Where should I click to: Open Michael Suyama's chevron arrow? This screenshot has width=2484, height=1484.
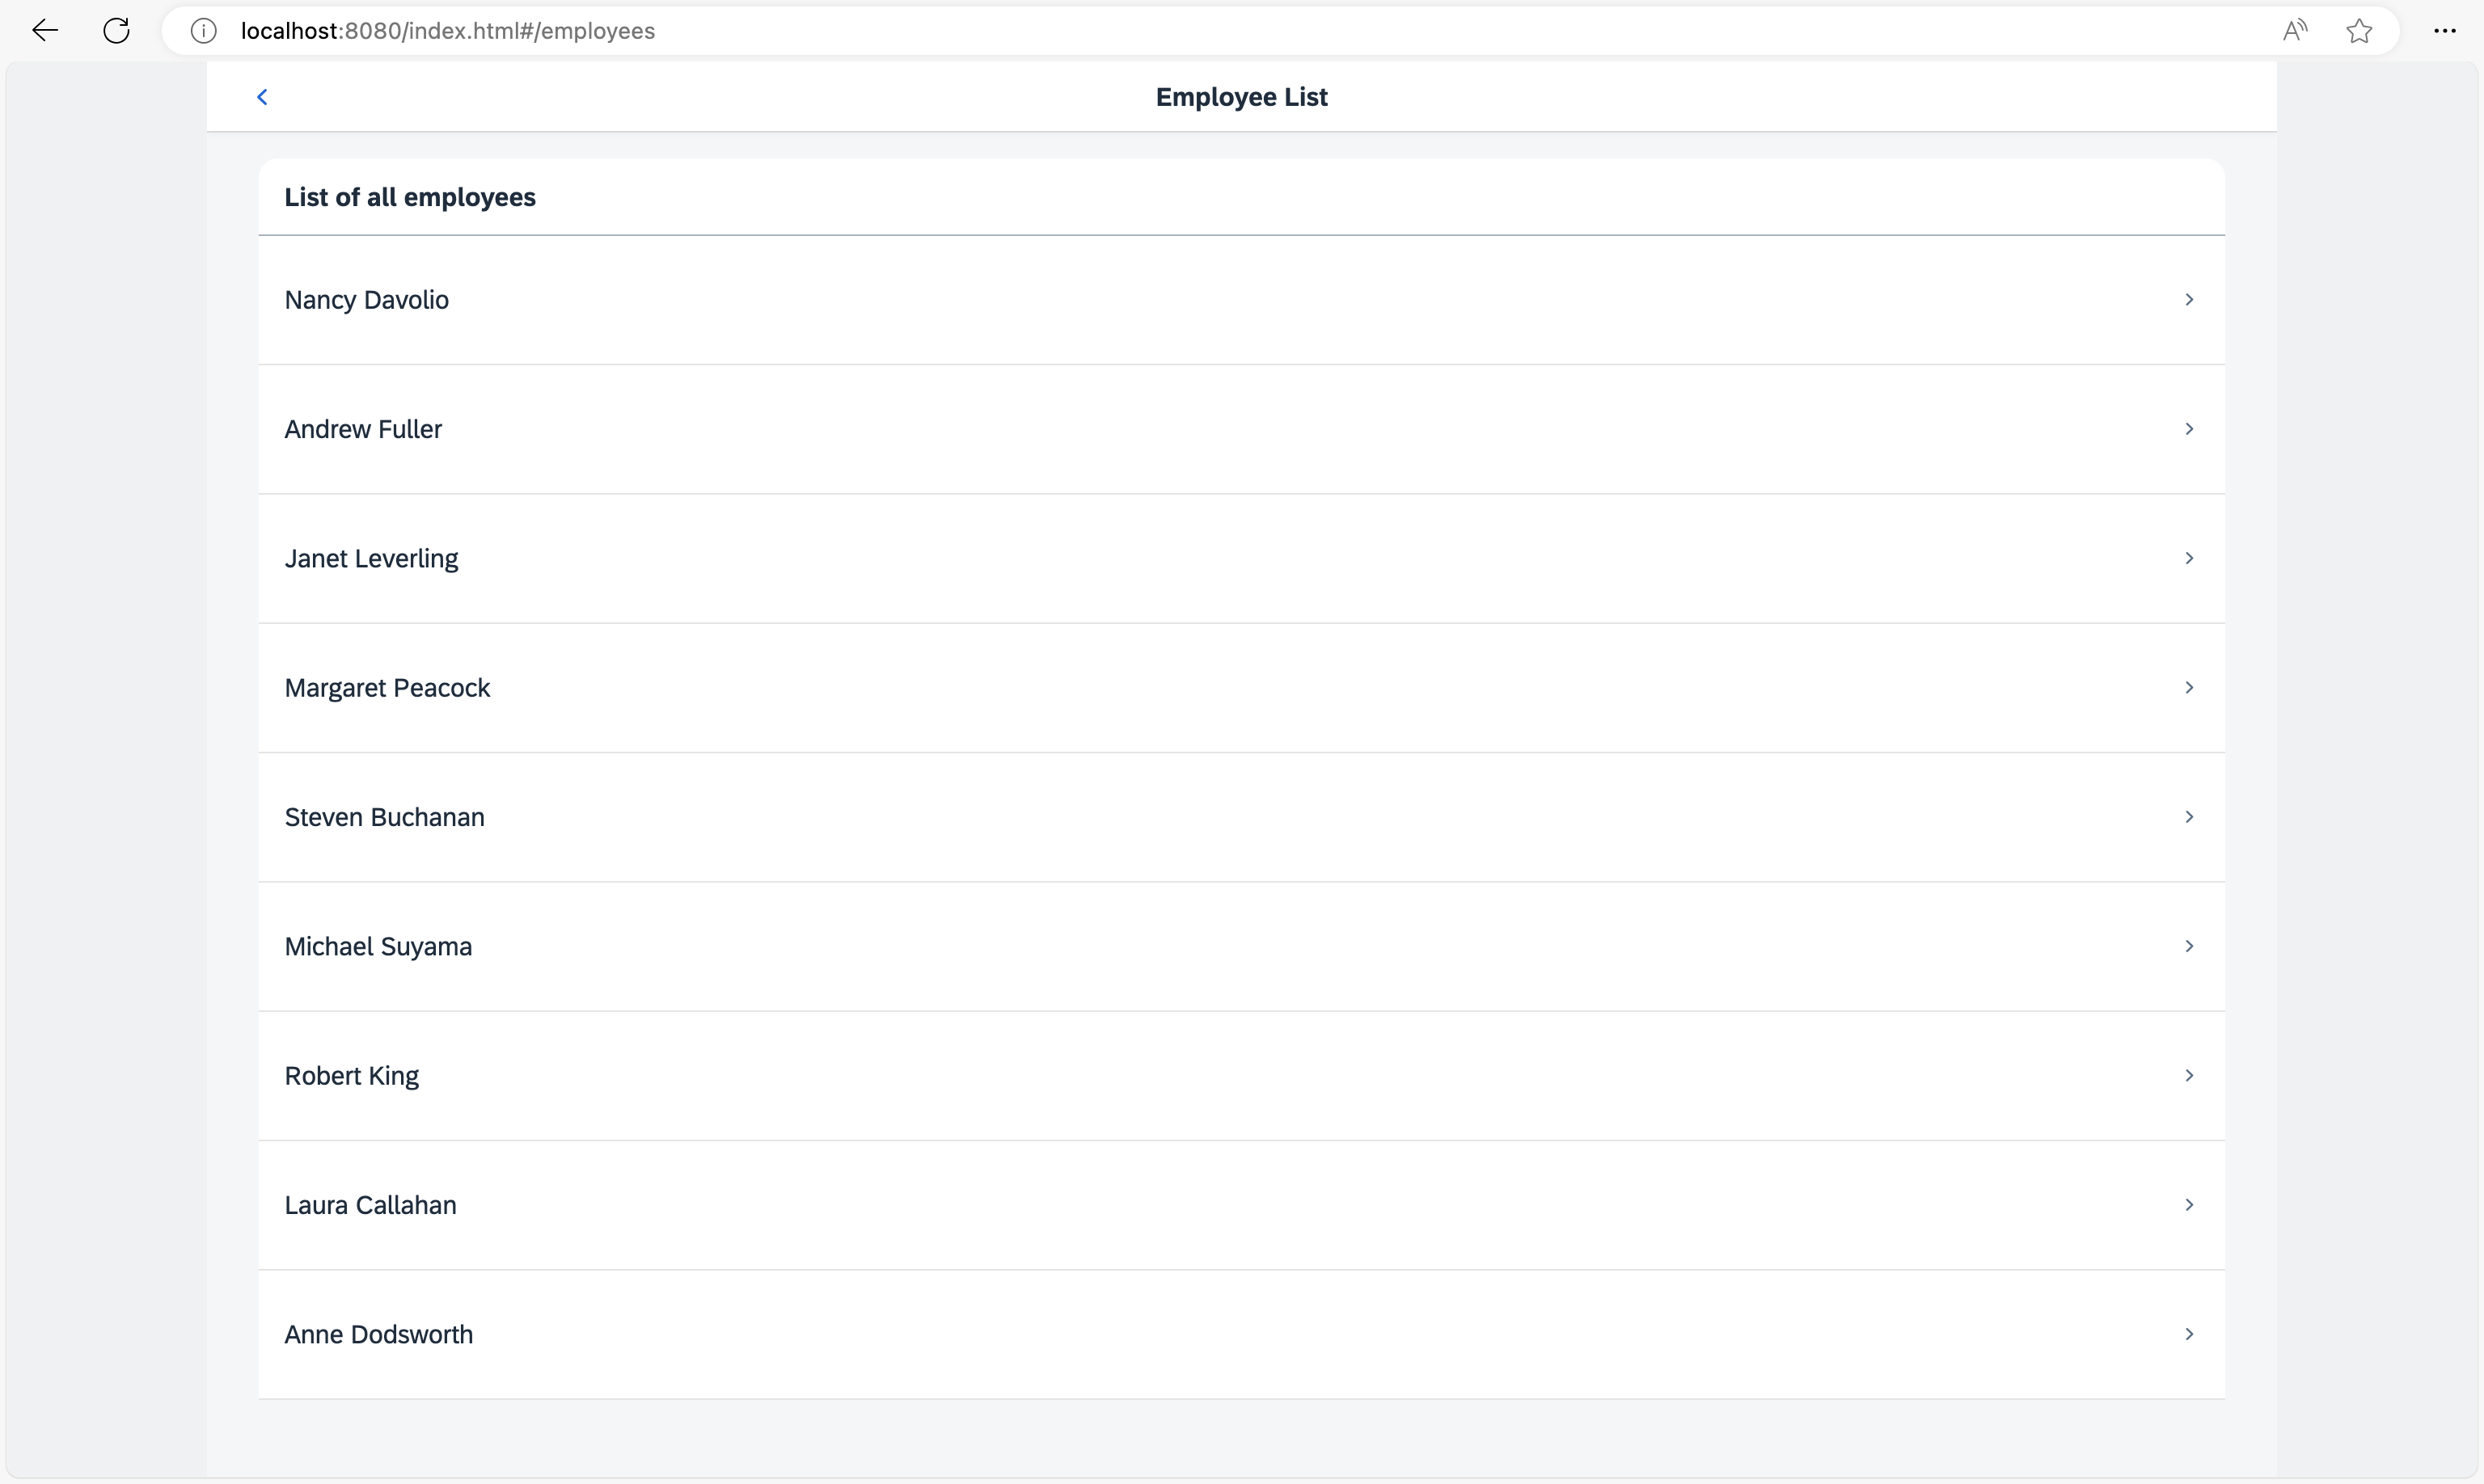pyautogui.click(x=2189, y=946)
